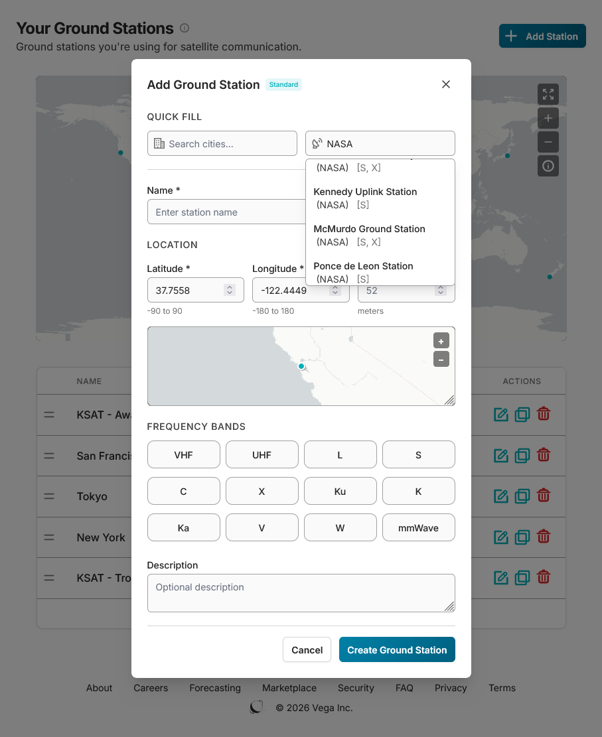Zoom in on the main station map
602x737 pixels.
coord(548,118)
